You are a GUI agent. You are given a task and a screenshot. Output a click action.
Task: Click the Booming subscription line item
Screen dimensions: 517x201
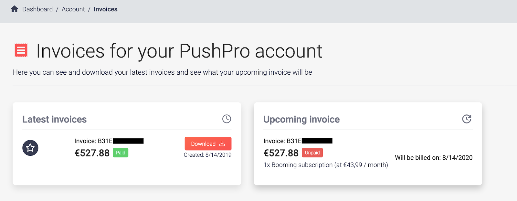326,165
